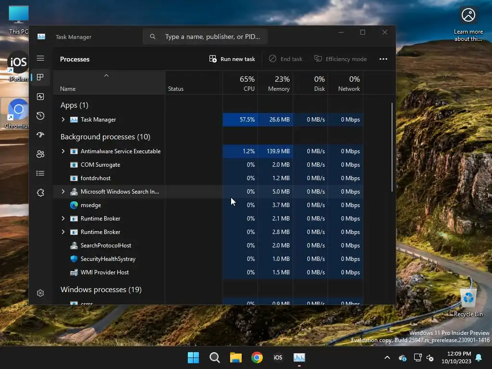Select the Processes page icon in sidebar
The image size is (492, 369).
point(40,77)
